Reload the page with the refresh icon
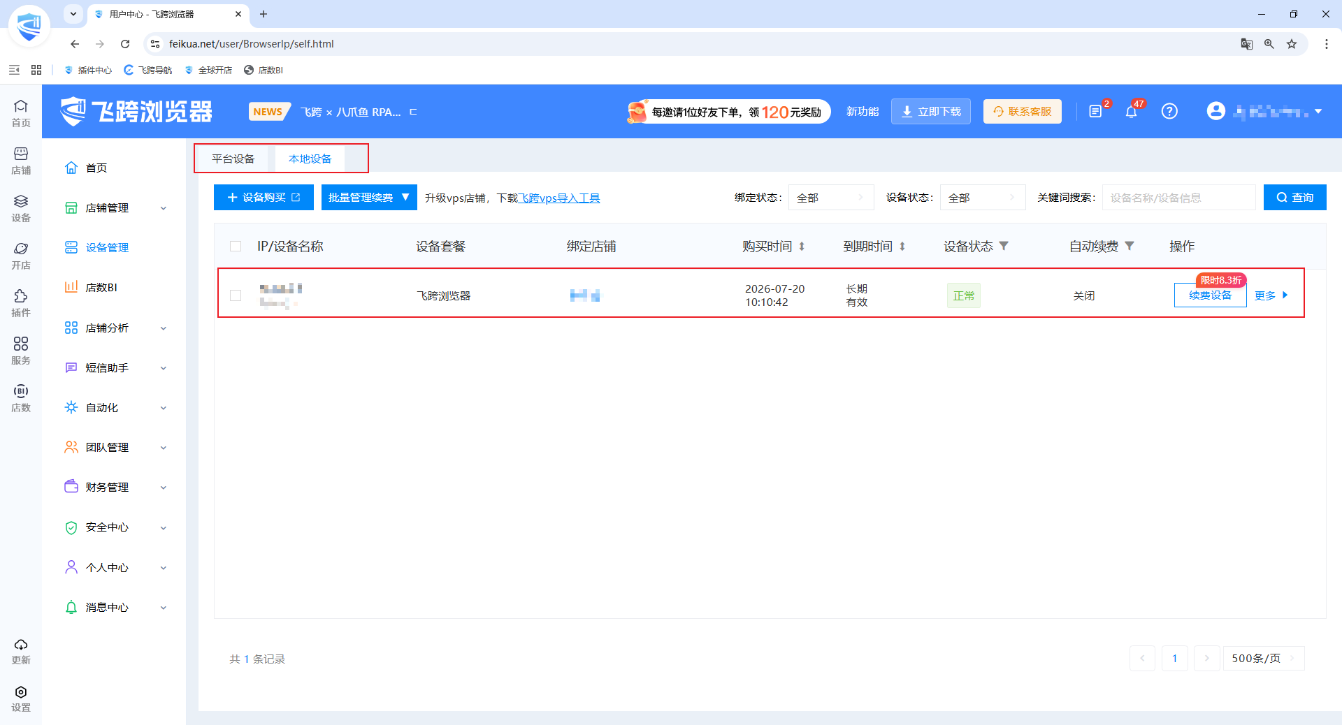Image resolution: width=1342 pixels, height=725 pixels. (x=125, y=44)
